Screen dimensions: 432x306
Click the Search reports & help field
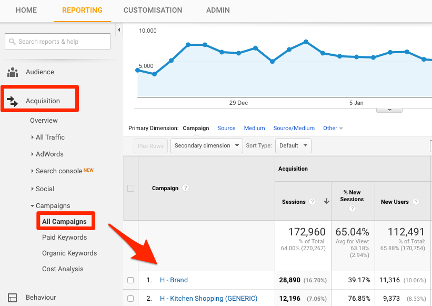(x=58, y=42)
